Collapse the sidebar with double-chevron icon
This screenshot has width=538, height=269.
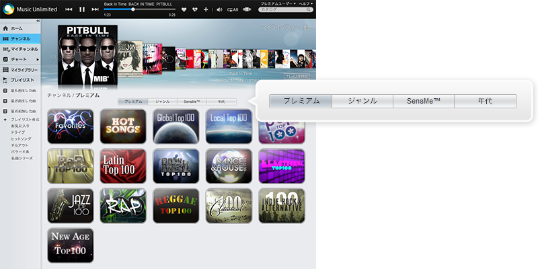(38, 22)
